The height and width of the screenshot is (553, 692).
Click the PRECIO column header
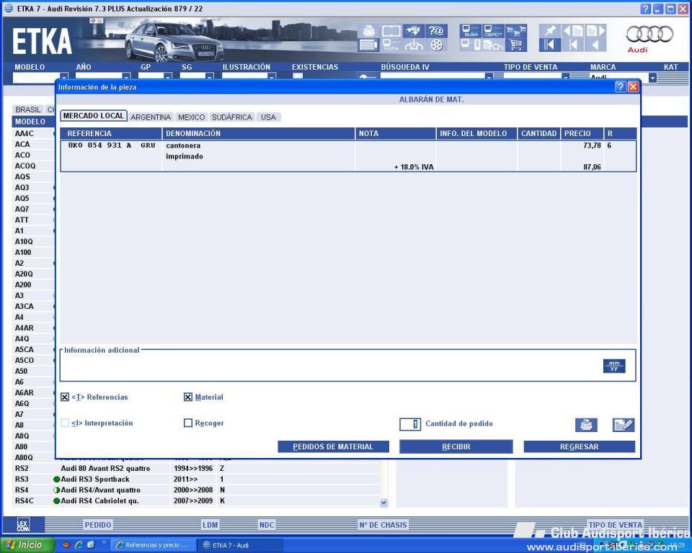point(582,133)
